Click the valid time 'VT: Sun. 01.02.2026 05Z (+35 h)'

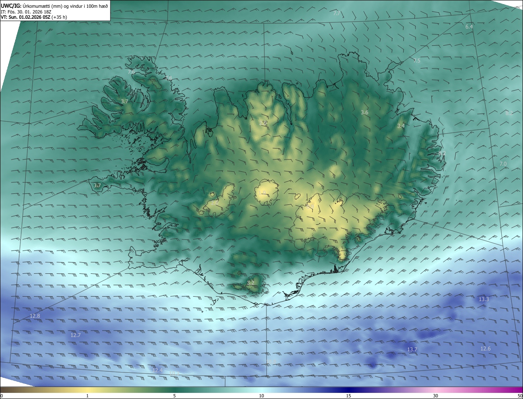click(x=33, y=18)
